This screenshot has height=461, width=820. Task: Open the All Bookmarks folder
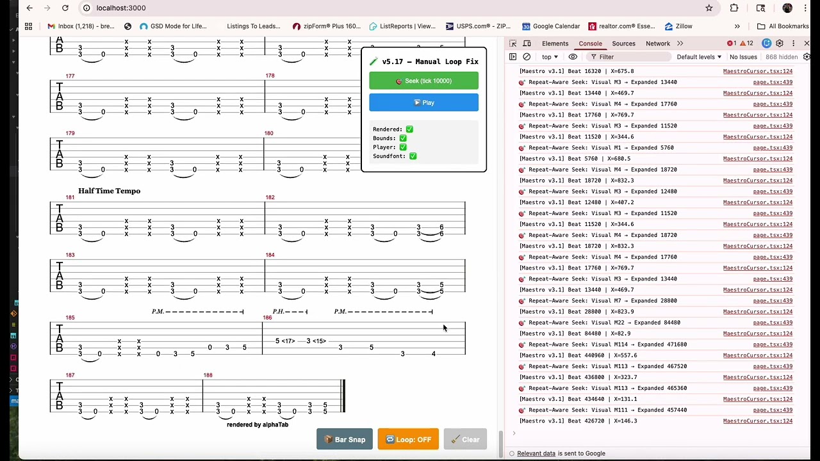click(x=783, y=26)
